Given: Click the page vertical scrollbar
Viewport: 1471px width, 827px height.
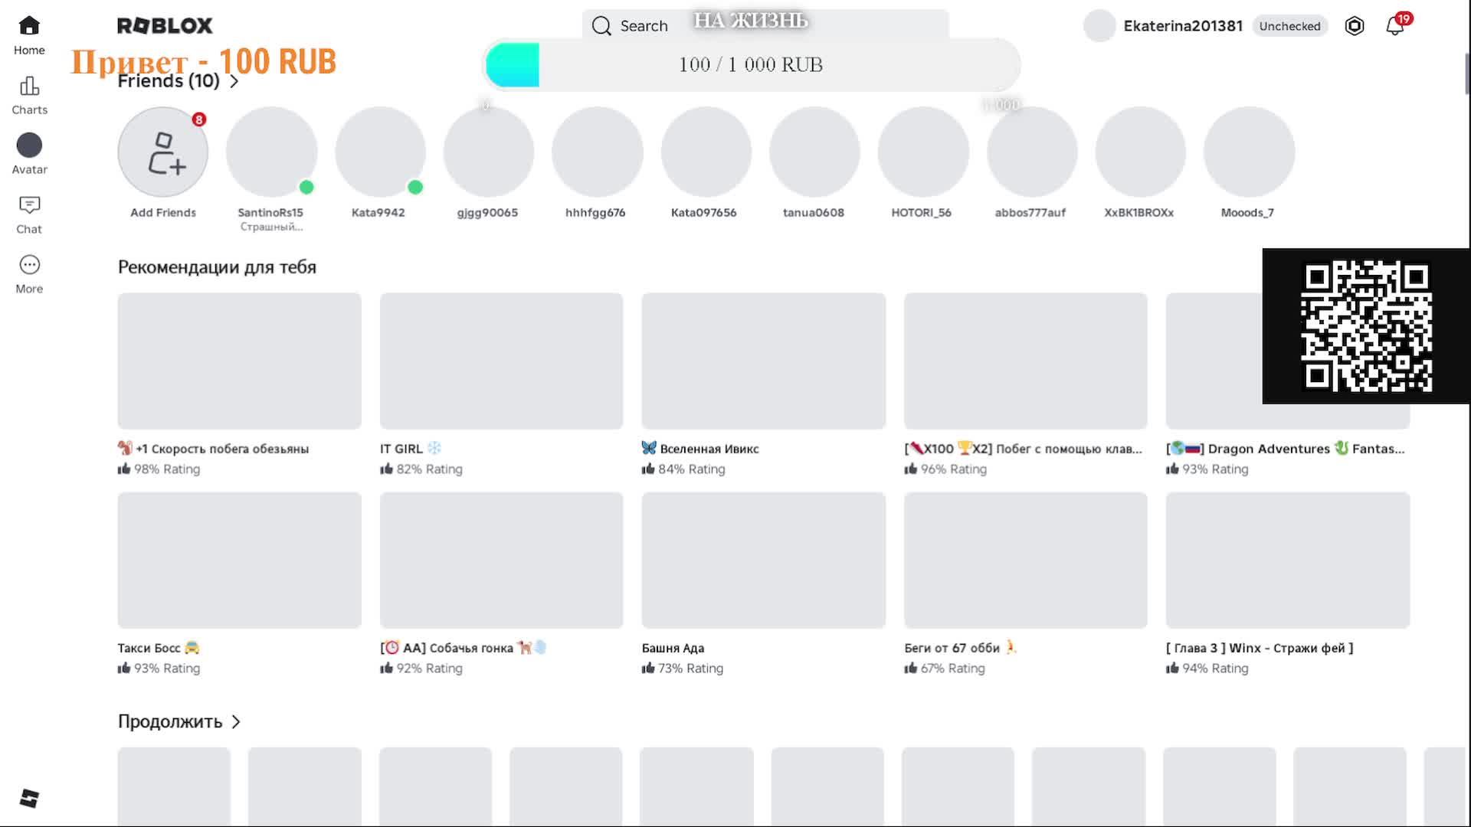Looking at the screenshot, I should (x=1467, y=74).
